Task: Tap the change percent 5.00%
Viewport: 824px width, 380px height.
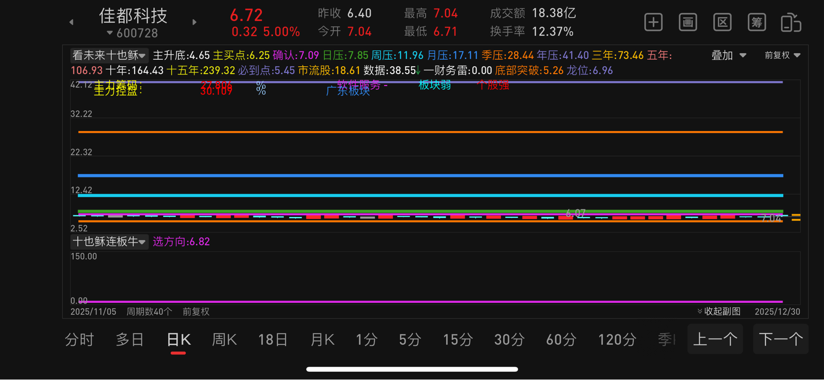Action: pyautogui.click(x=282, y=32)
